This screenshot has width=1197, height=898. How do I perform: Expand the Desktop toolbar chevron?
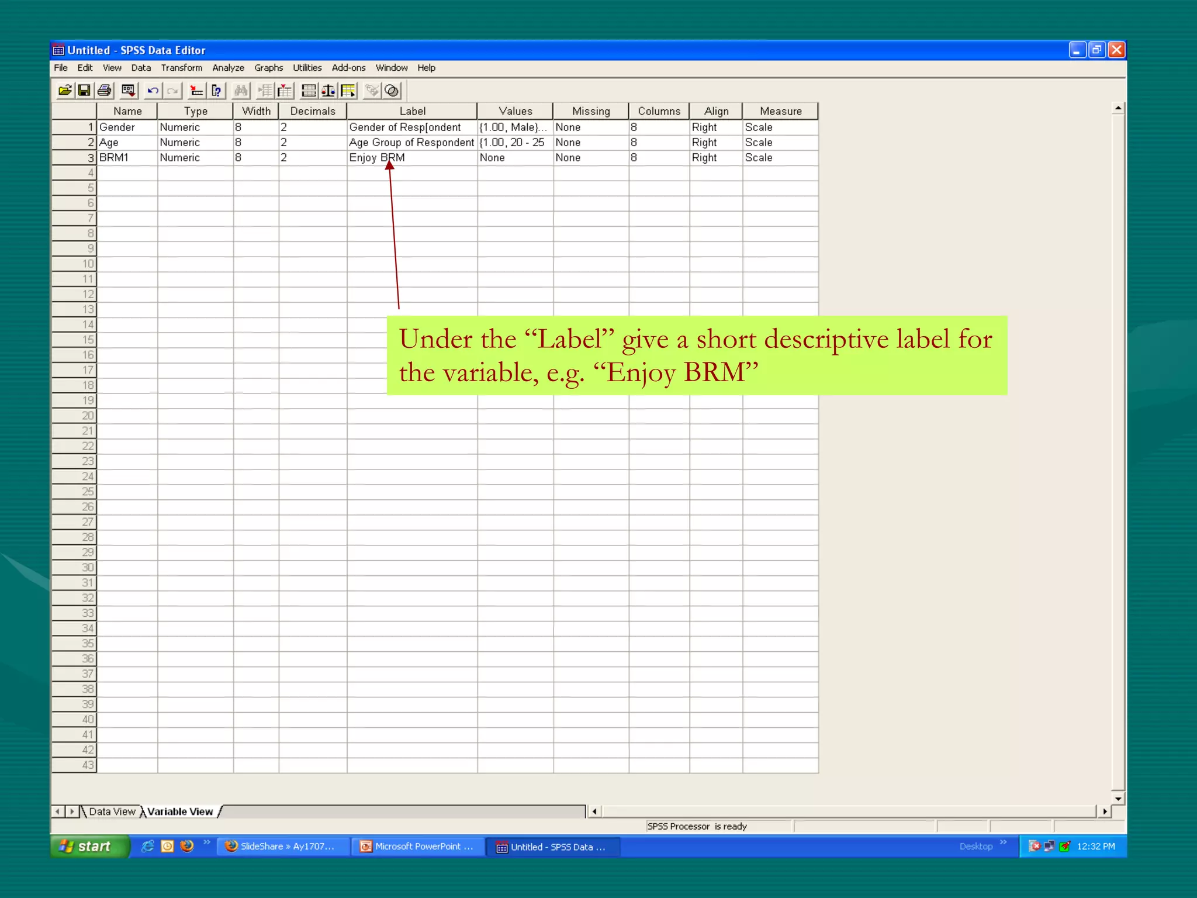click(1004, 842)
